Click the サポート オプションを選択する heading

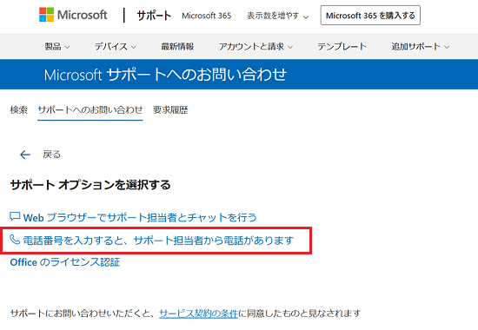click(x=90, y=185)
